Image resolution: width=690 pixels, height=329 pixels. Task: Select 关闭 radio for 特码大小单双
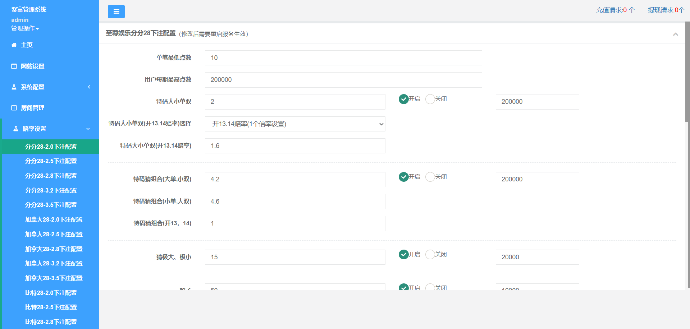430,99
